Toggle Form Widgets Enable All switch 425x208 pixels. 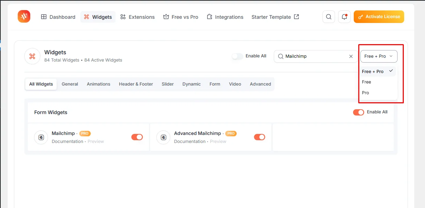(358, 112)
